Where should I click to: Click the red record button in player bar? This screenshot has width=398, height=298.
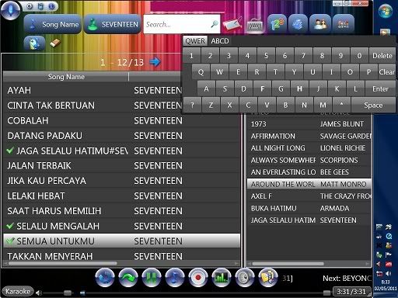click(198, 278)
